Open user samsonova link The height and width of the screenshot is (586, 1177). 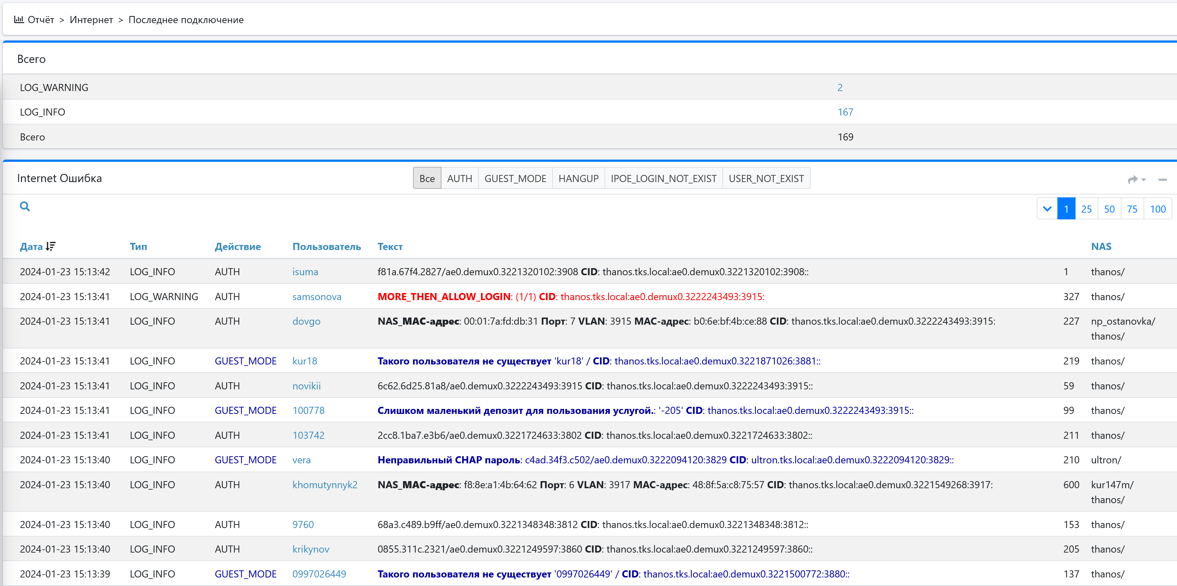pyautogui.click(x=317, y=297)
